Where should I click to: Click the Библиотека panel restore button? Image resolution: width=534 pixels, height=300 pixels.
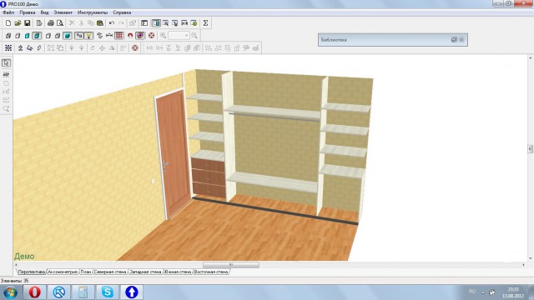tap(454, 40)
